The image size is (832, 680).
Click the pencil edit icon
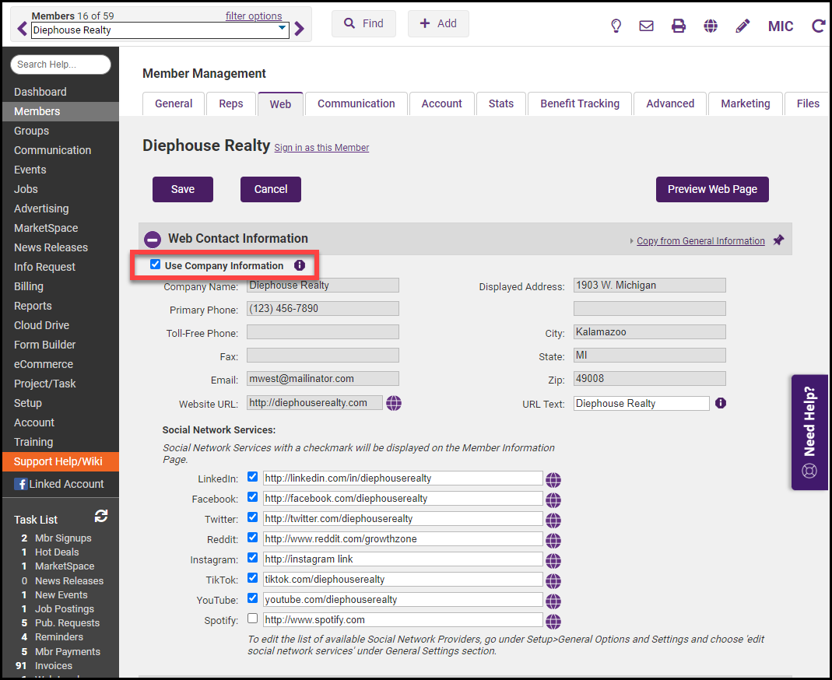742,26
